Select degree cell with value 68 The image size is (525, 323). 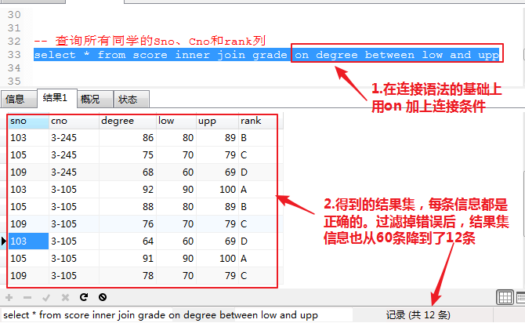tap(128, 172)
